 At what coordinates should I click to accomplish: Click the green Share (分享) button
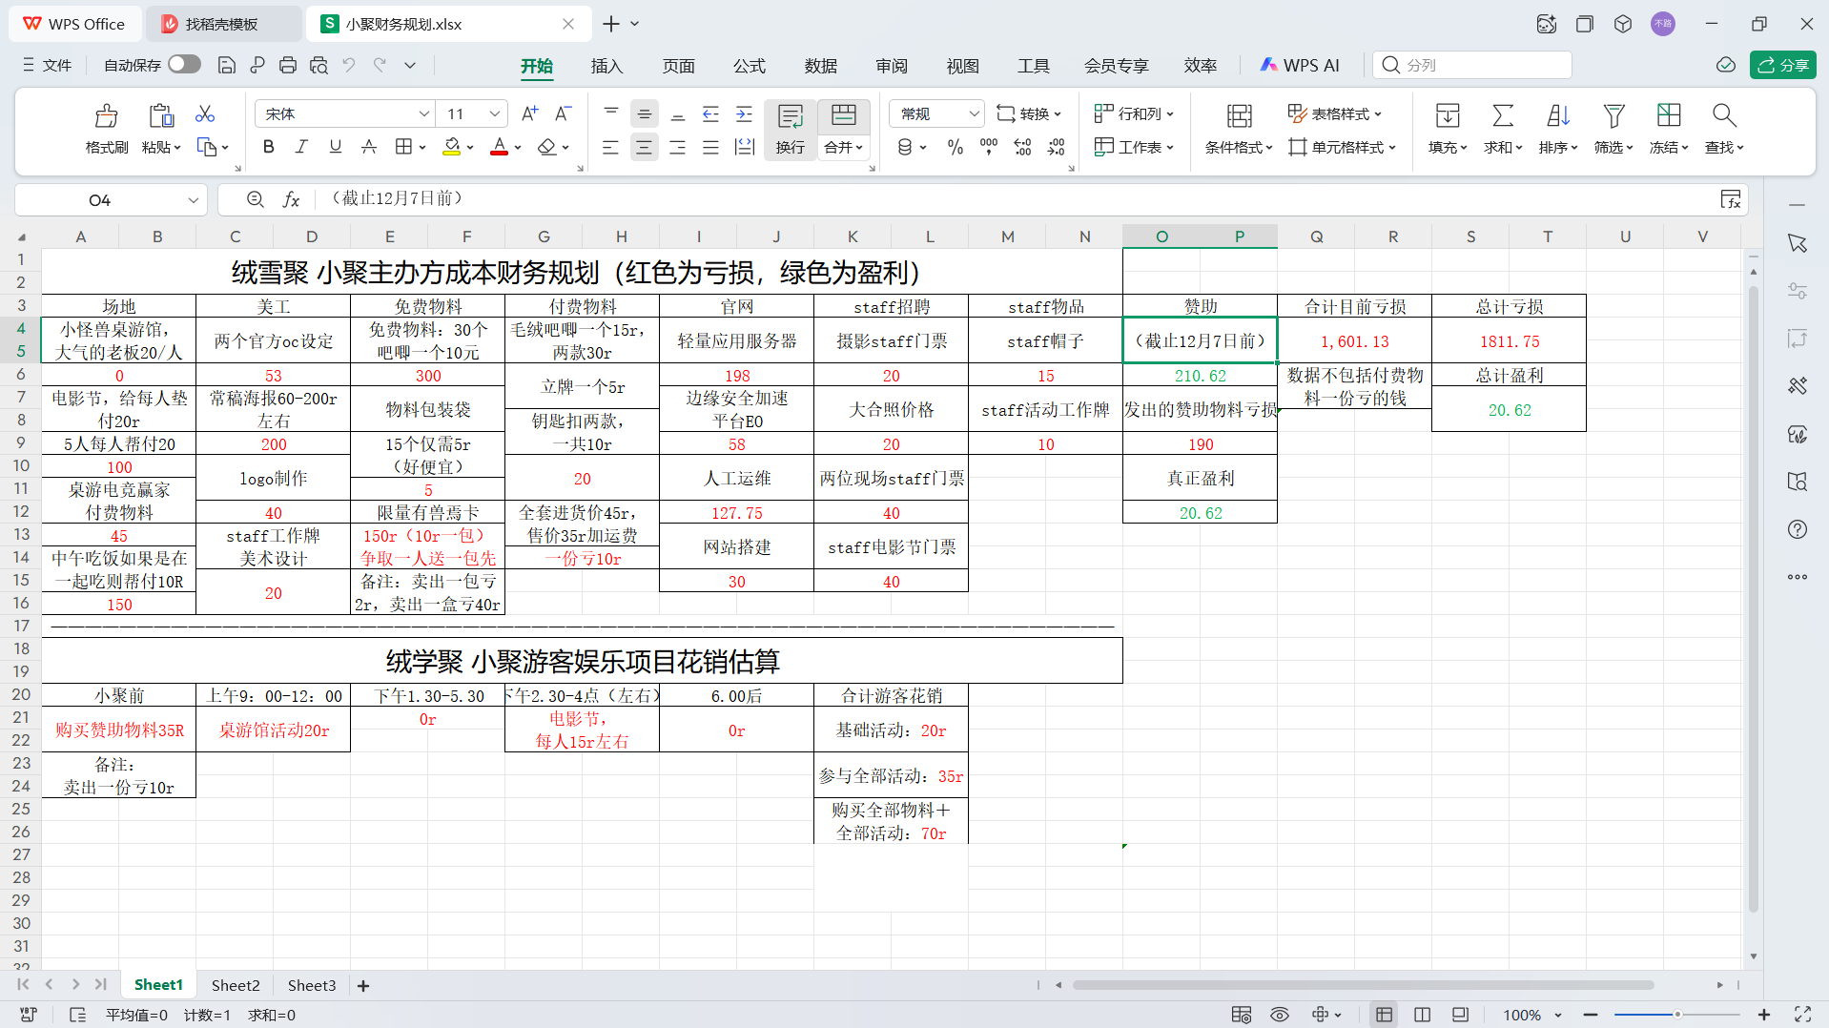1782,65
